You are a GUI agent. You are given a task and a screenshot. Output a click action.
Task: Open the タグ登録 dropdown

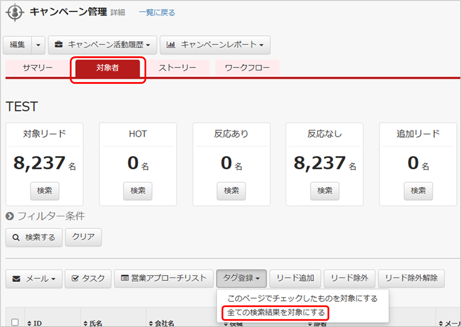(x=241, y=278)
